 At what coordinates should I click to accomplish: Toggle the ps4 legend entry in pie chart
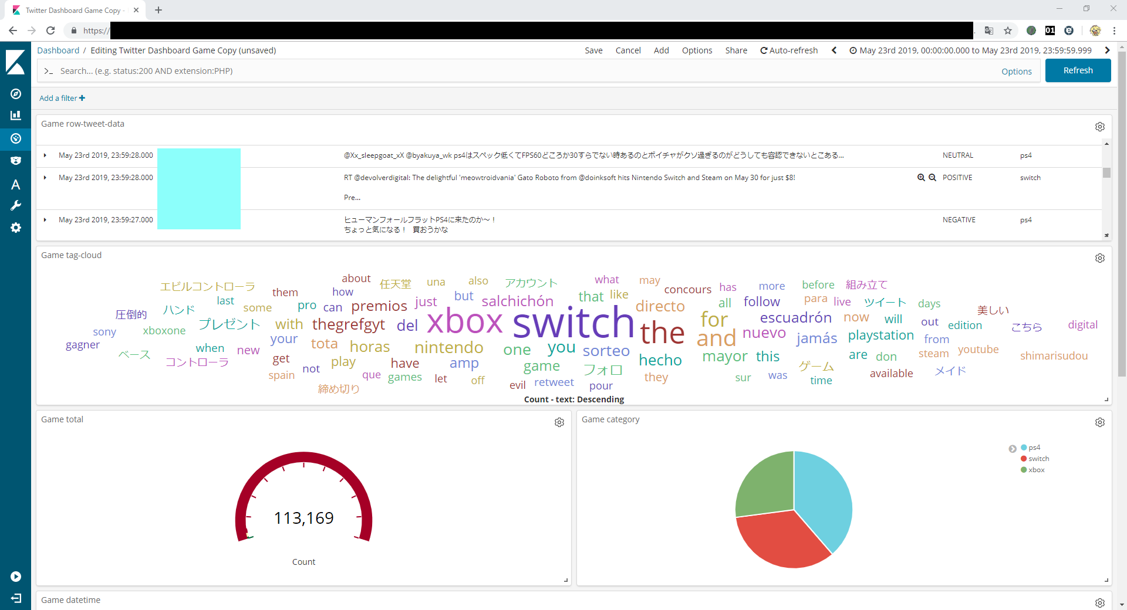tap(1034, 448)
